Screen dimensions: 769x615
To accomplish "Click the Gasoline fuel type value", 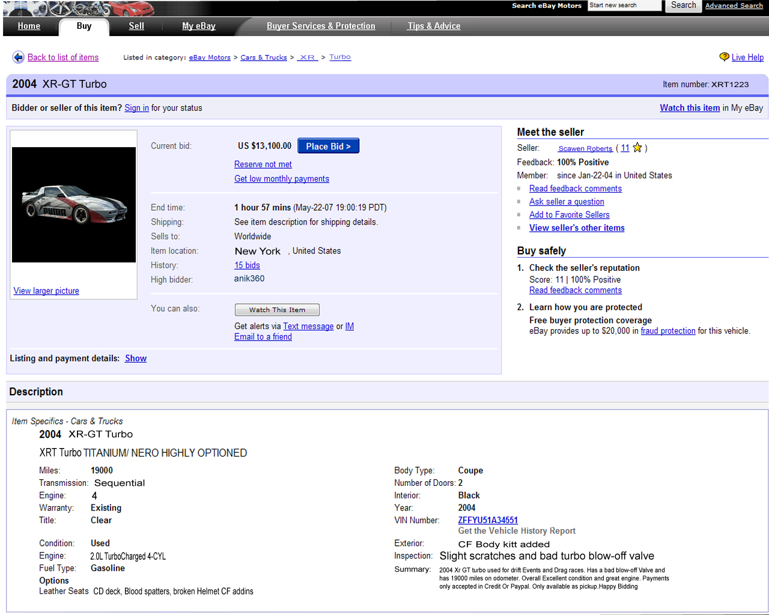I will pyautogui.click(x=108, y=568).
